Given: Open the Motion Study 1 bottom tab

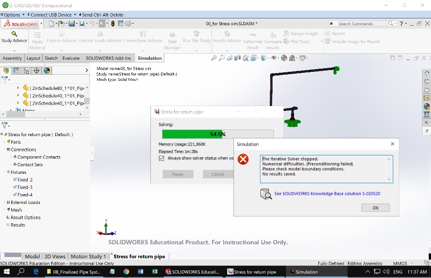Looking at the screenshot, I should tap(88, 256).
